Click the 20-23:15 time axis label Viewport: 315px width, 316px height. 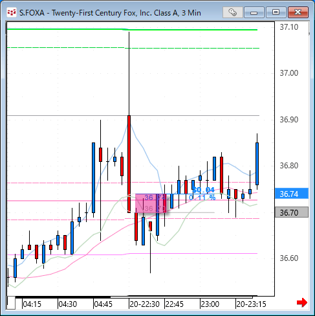pyautogui.click(x=251, y=304)
